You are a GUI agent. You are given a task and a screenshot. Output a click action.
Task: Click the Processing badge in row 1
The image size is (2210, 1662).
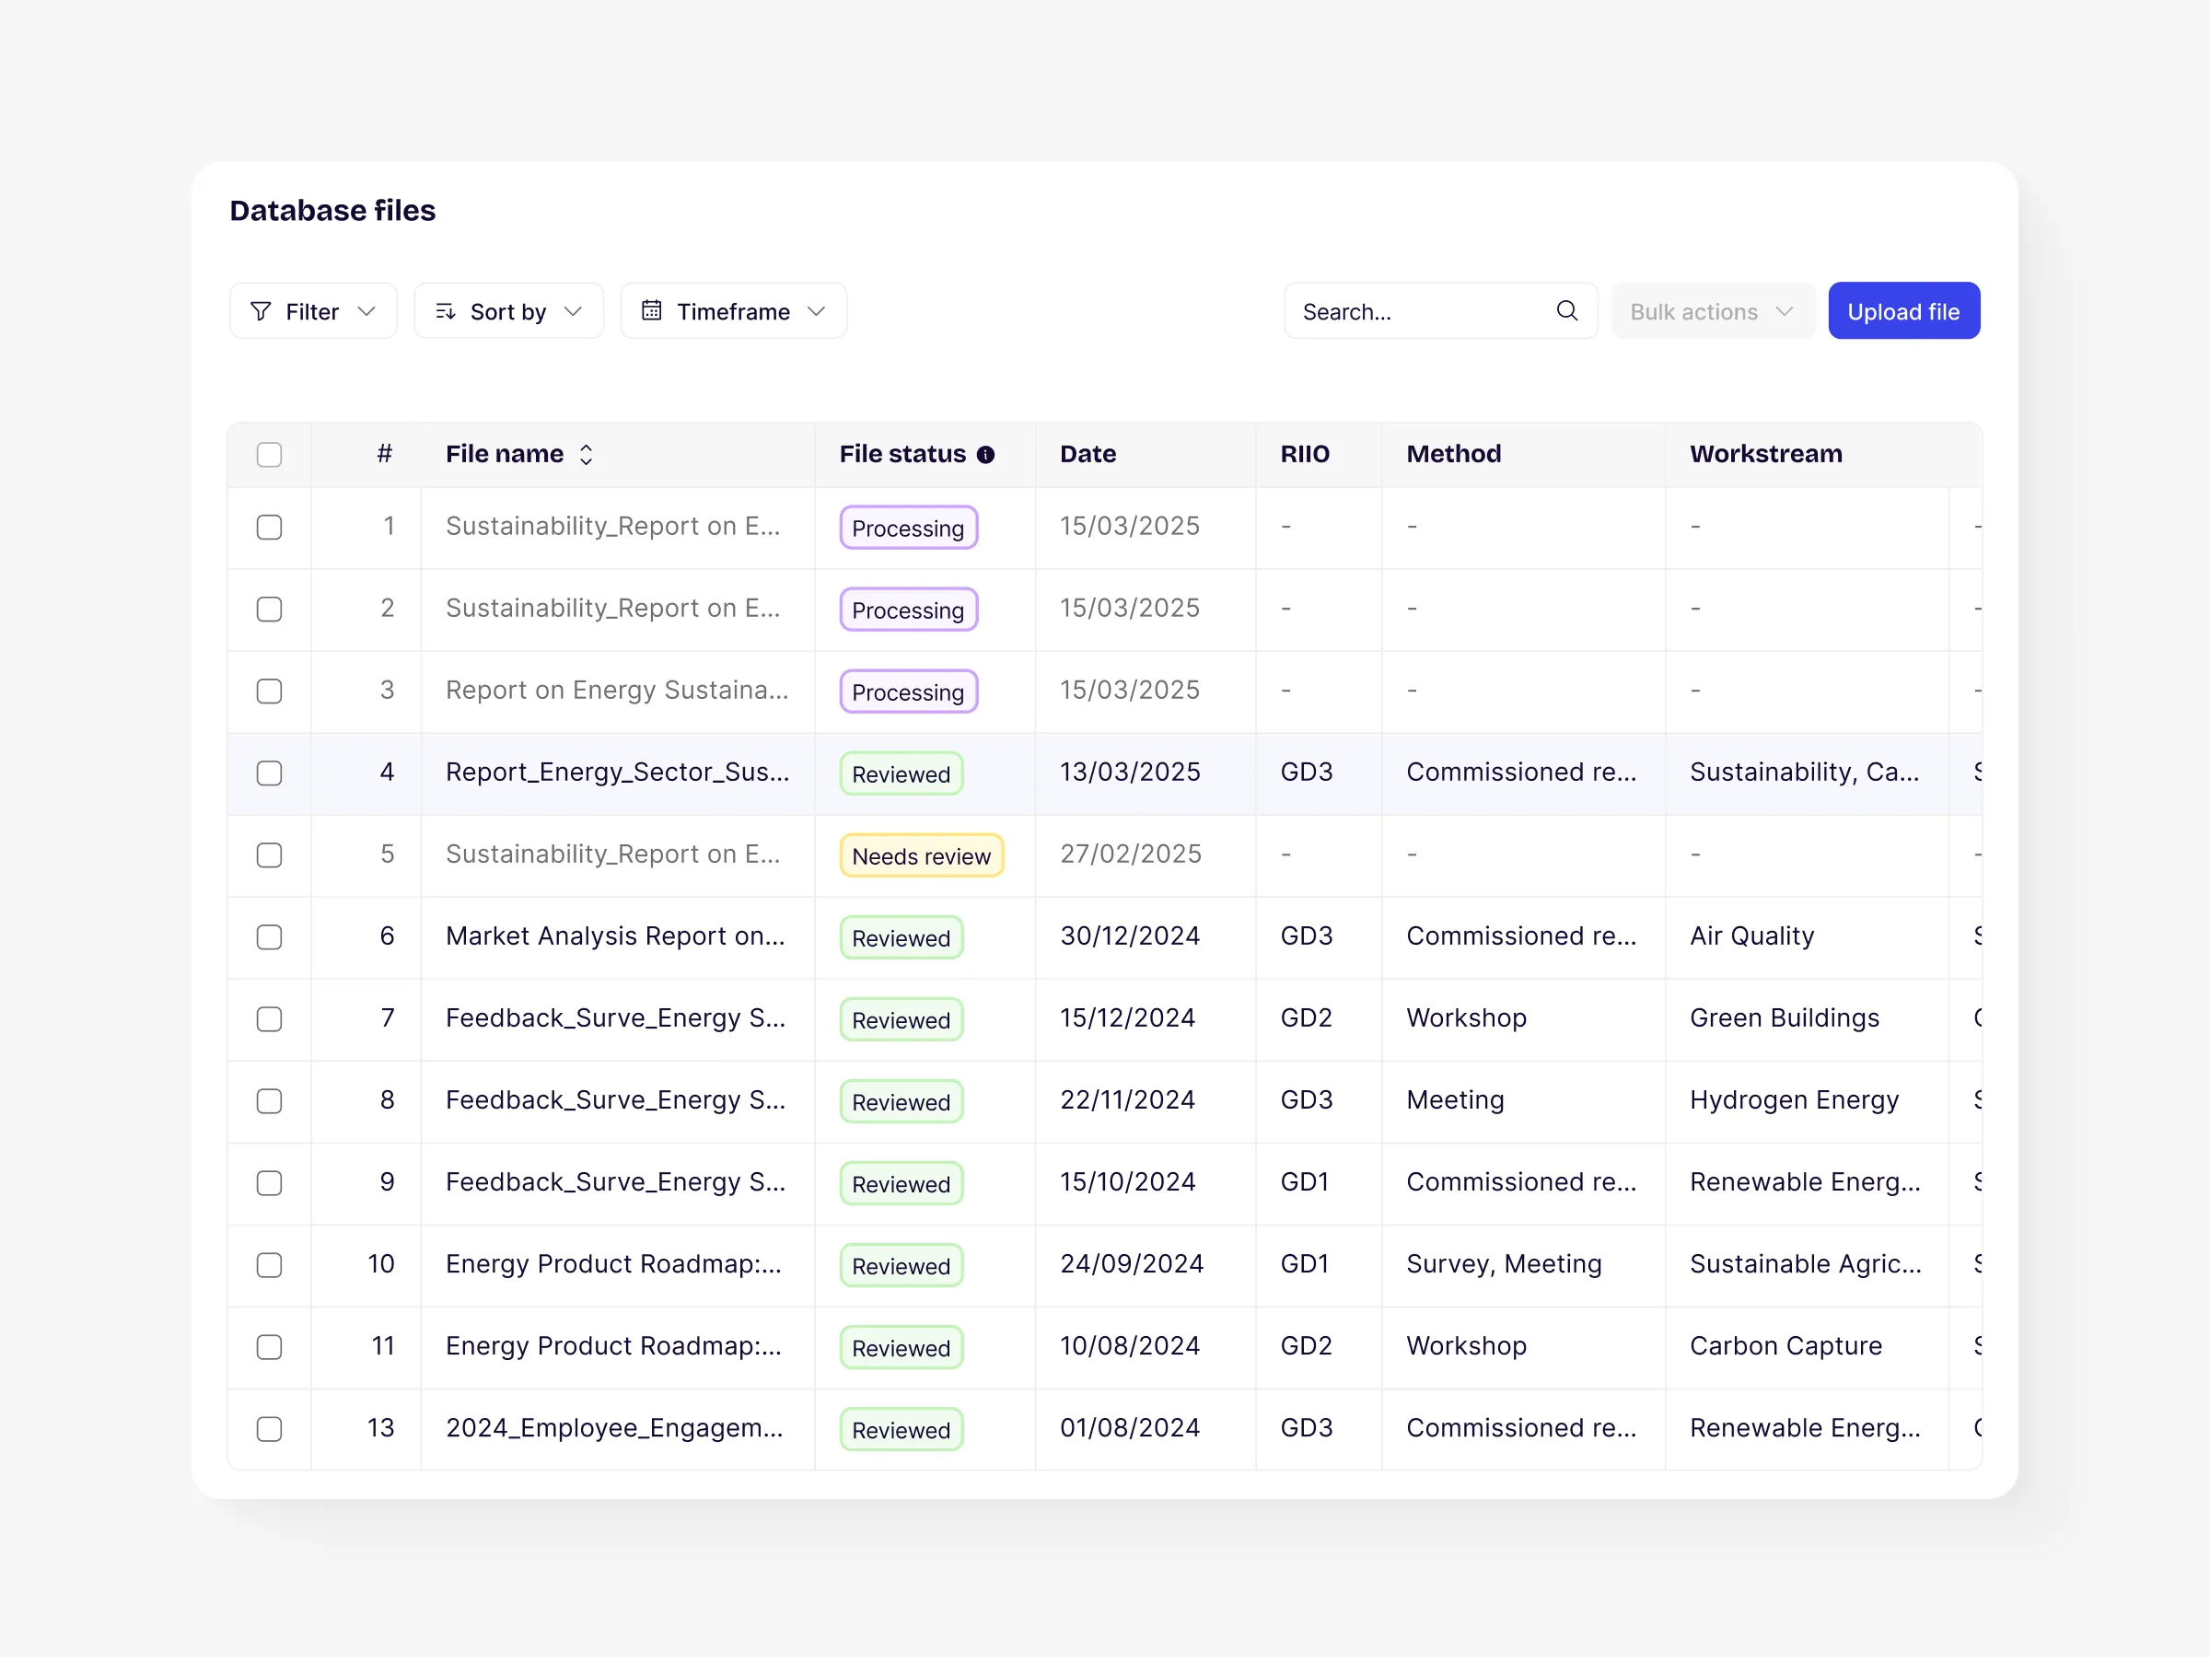click(907, 528)
